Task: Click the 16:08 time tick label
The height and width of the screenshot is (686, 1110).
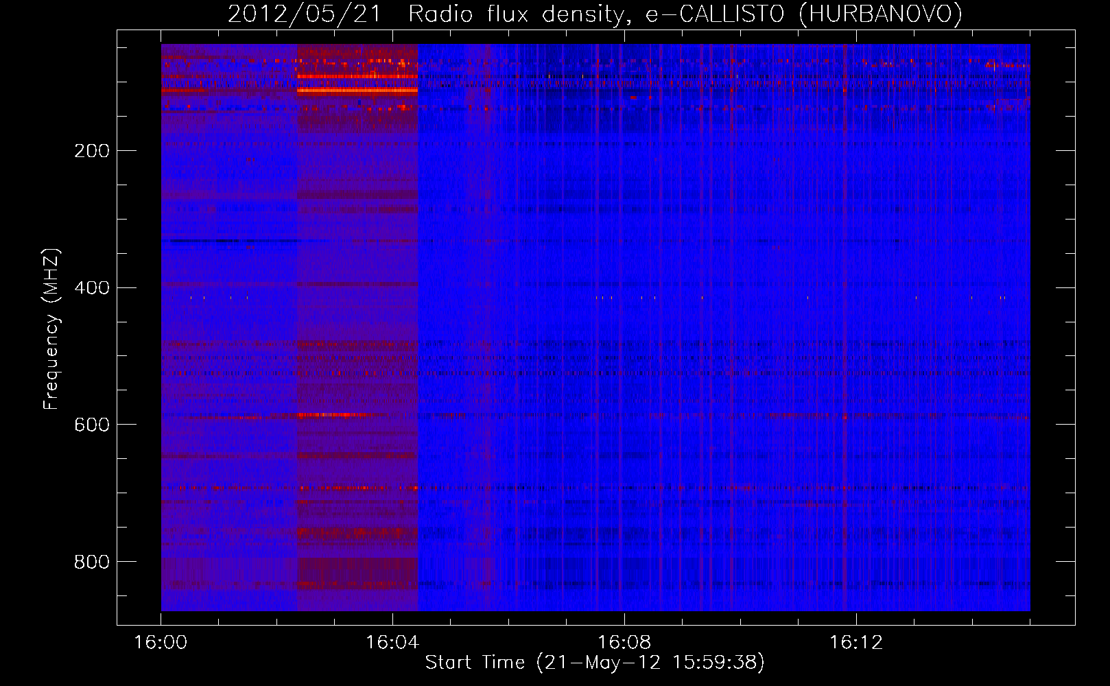Action: 624,643
